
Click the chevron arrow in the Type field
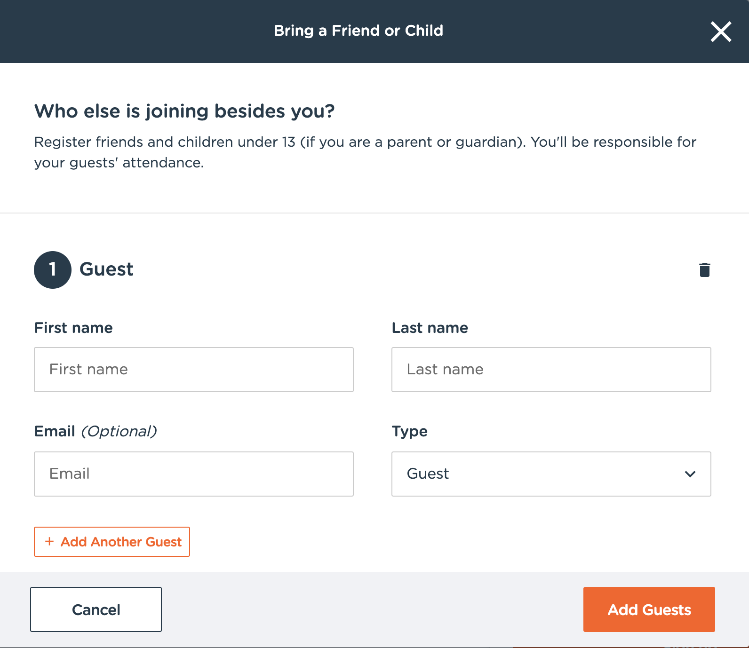tap(690, 474)
